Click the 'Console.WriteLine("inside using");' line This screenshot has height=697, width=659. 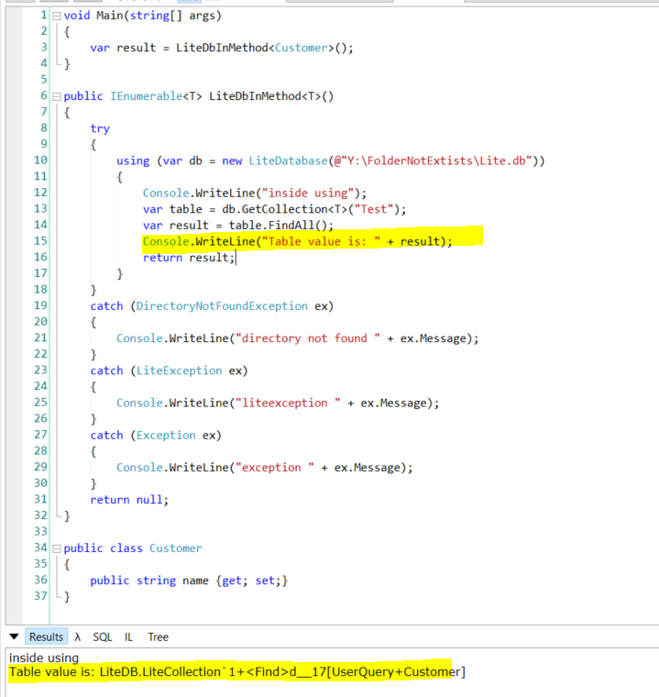coord(254,194)
